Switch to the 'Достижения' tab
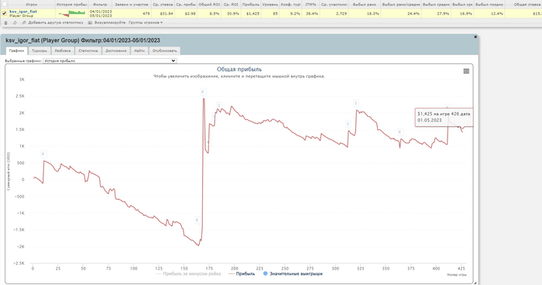542x285 pixels. 116,50
